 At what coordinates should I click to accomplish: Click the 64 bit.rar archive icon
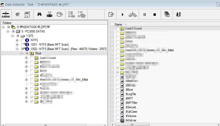click(x=122, y=120)
